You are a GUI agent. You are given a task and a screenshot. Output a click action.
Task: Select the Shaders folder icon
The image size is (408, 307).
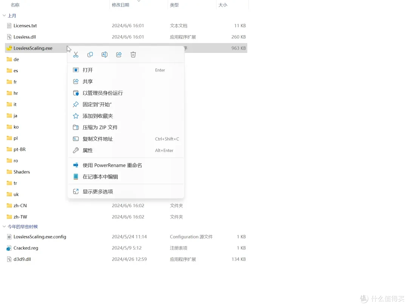pos(9,172)
